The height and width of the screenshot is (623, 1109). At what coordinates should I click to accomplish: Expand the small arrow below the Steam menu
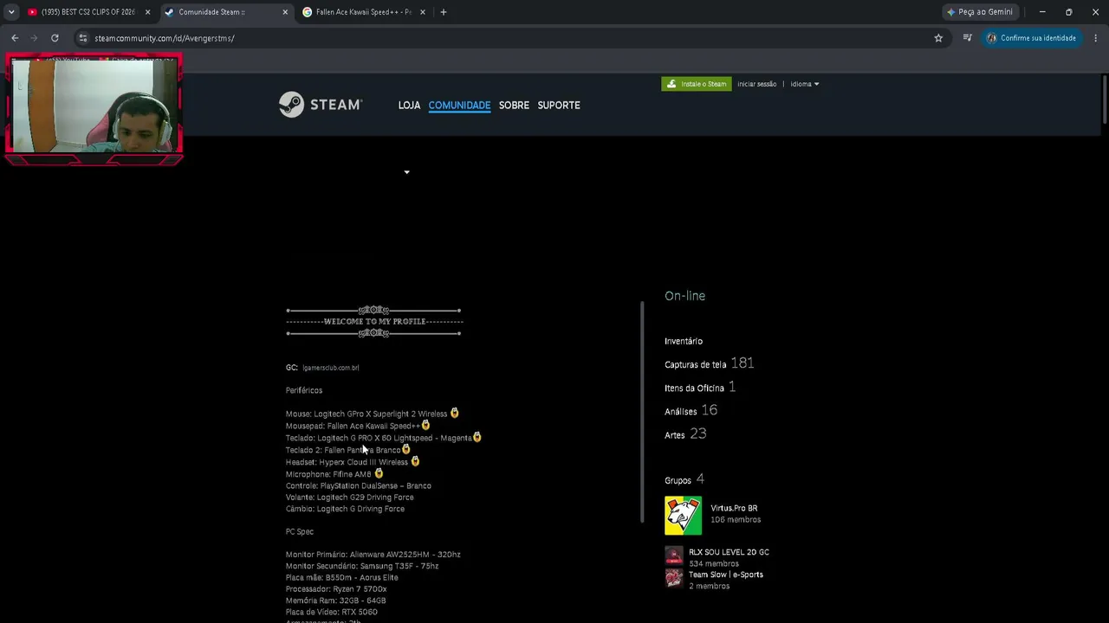pos(406,172)
